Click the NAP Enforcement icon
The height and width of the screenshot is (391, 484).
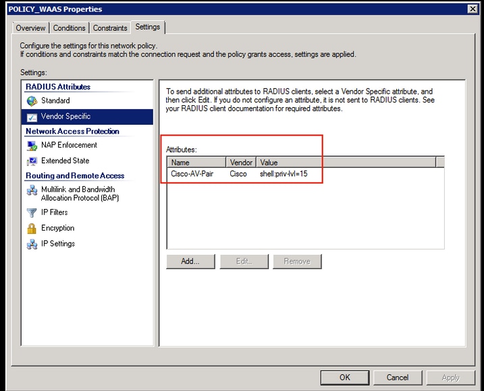(x=32, y=146)
